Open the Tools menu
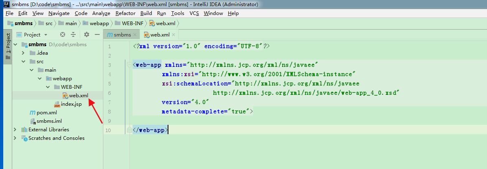 [178, 13]
